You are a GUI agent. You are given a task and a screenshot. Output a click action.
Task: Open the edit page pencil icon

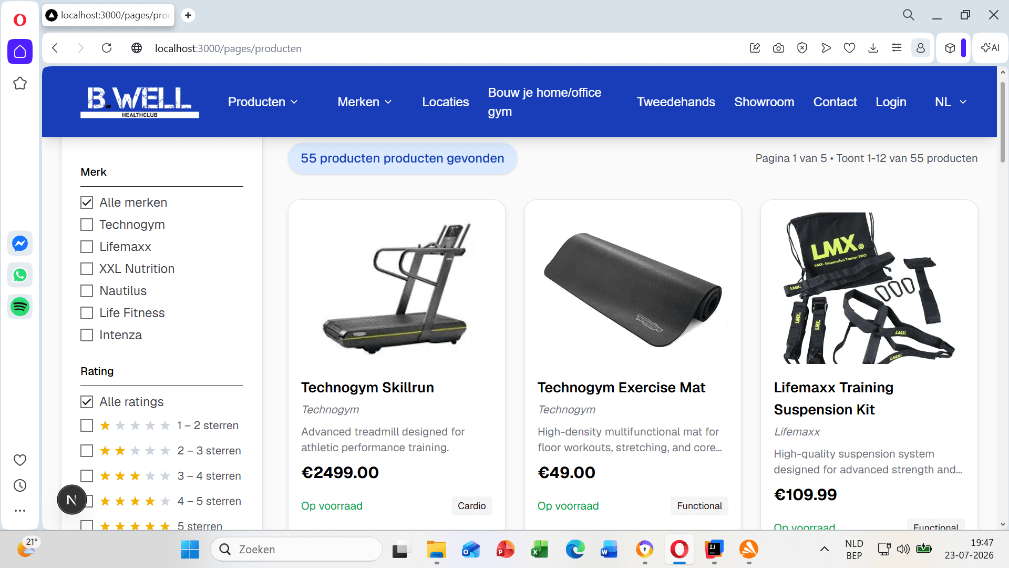(755, 48)
